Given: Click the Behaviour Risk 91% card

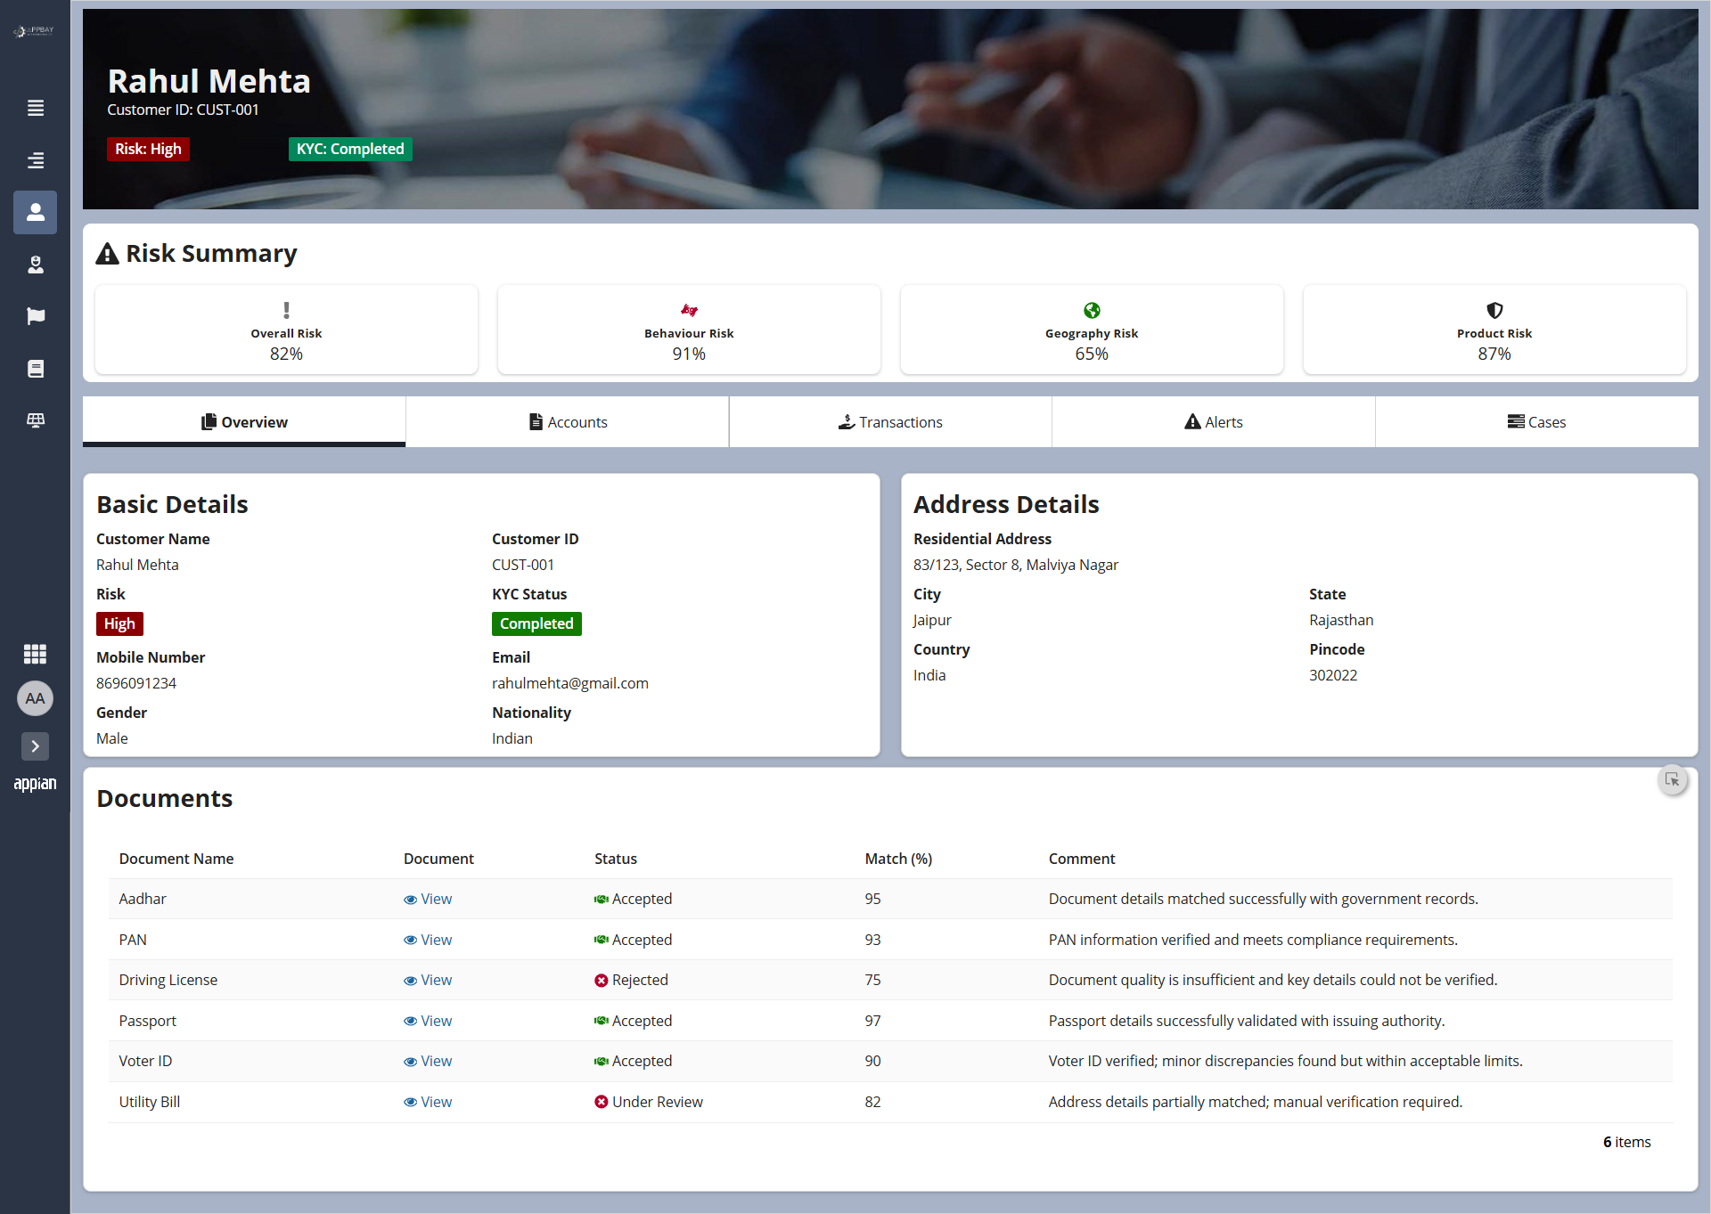Looking at the screenshot, I should tap(689, 330).
